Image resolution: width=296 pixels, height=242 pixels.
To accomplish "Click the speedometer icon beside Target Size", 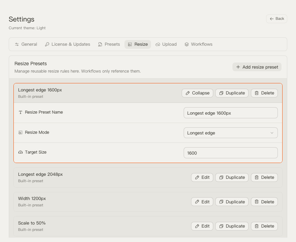I will [21, 152].
